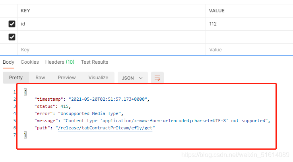Click the new Value input field
Viewport: 293px width, 162px height.
pos(249,50)
